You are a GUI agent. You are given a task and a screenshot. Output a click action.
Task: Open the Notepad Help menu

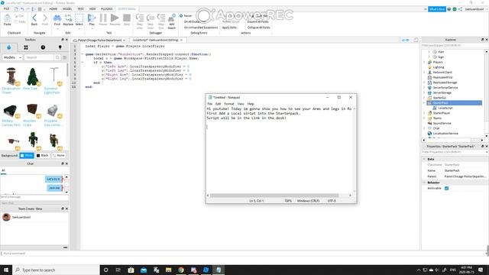[x=251, y=104]
